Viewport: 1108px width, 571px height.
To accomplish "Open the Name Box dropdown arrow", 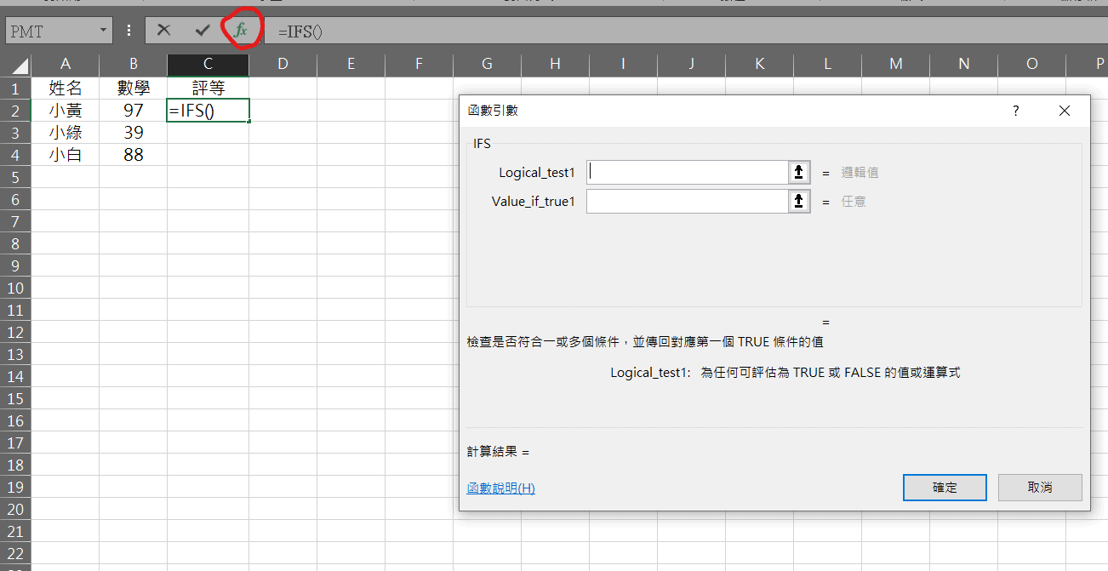I will click(x=103, y=29).
